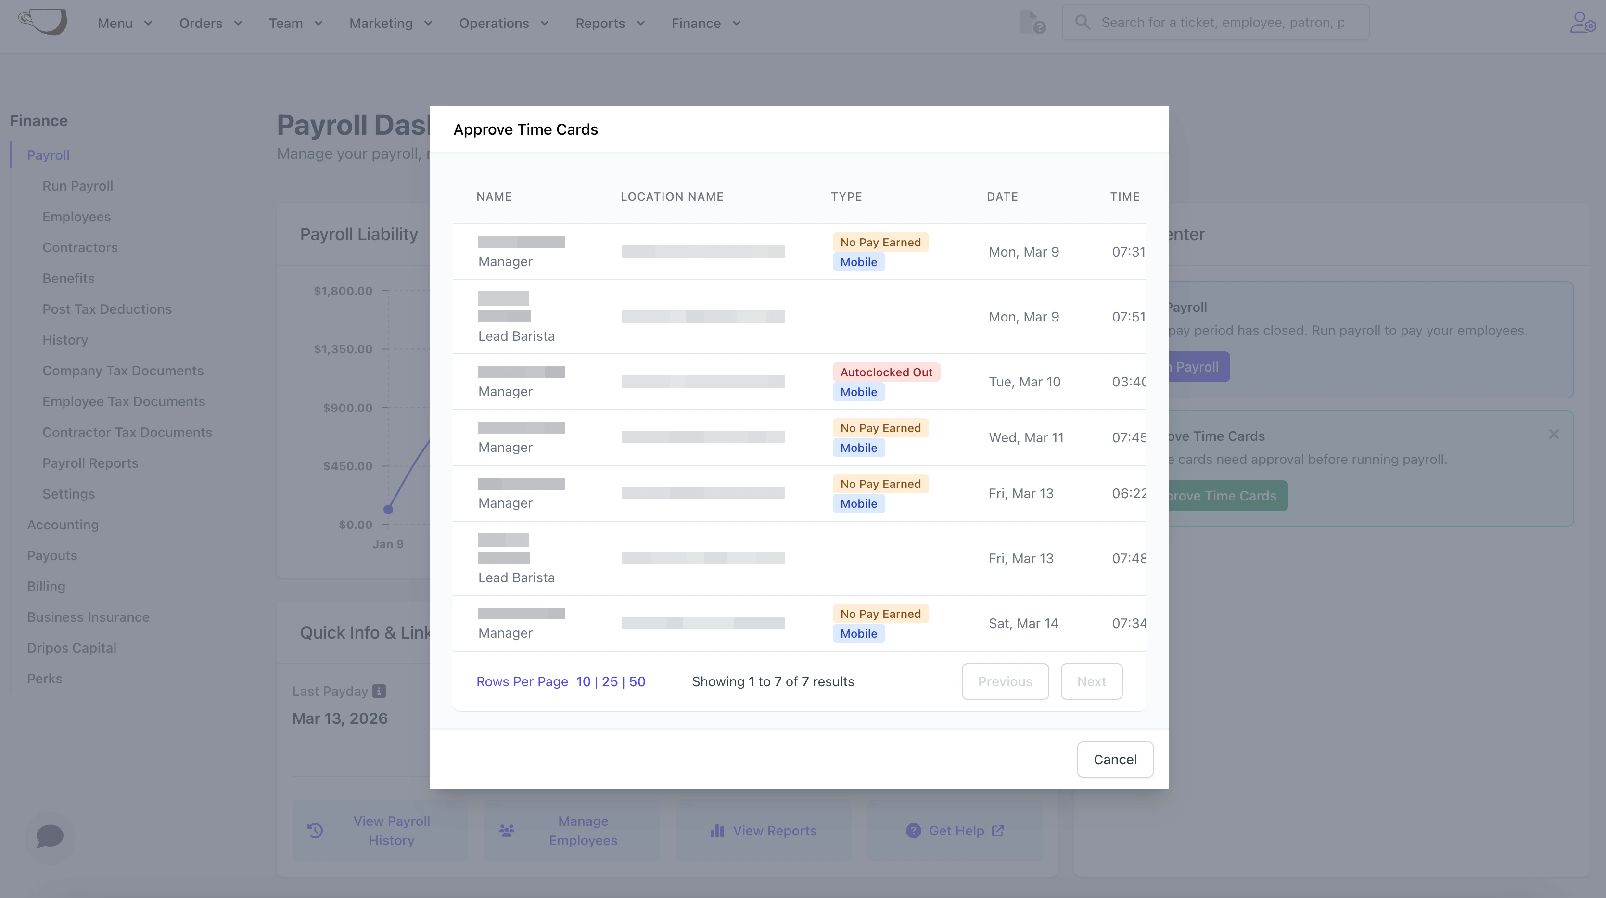Open the chat bubble support icon
The image size is (1606, 898).
50,835
